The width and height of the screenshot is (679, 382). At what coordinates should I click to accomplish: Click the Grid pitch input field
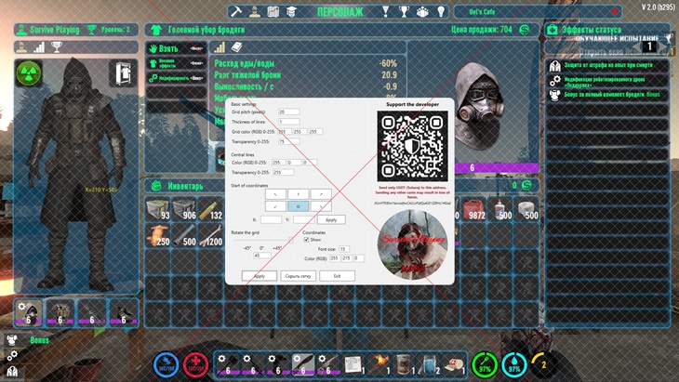[289, 112]
